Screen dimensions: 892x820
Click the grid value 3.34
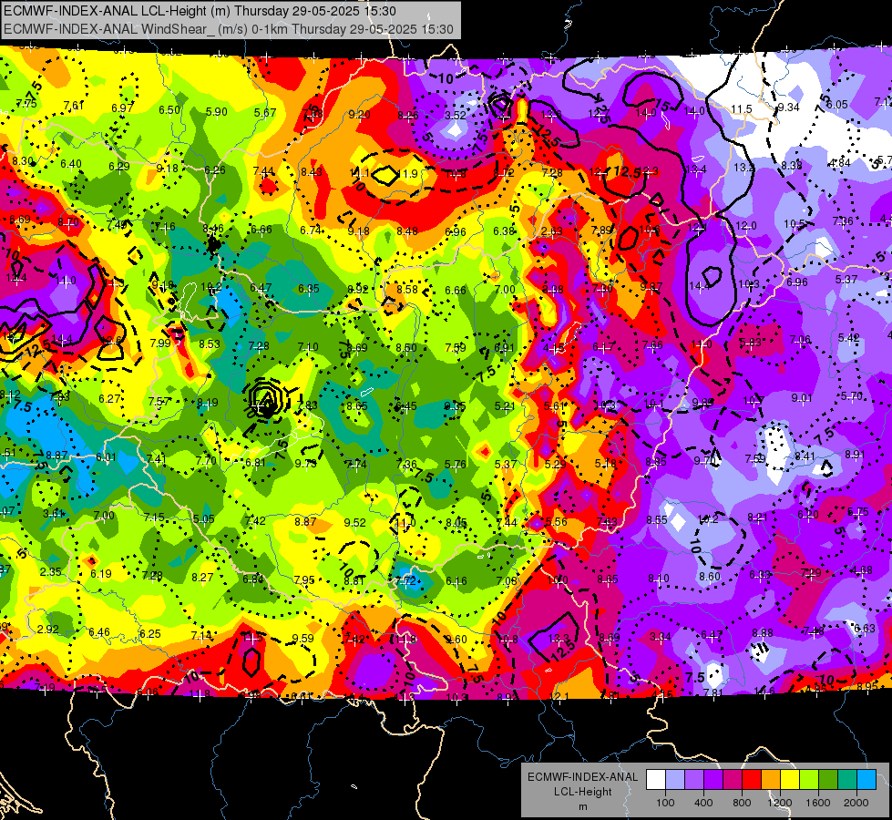click(661, 636)
